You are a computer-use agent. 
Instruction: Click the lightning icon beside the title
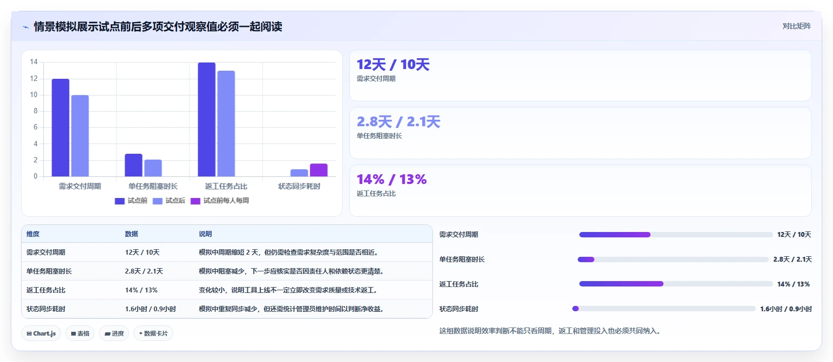26,27
